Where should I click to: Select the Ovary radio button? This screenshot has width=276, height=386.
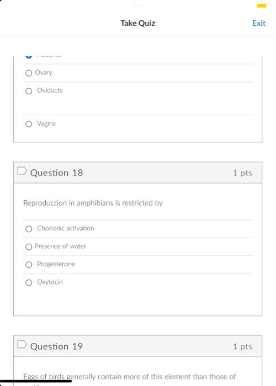pos(29,73)
